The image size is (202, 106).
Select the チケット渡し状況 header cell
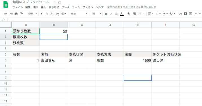coord(166,54)
